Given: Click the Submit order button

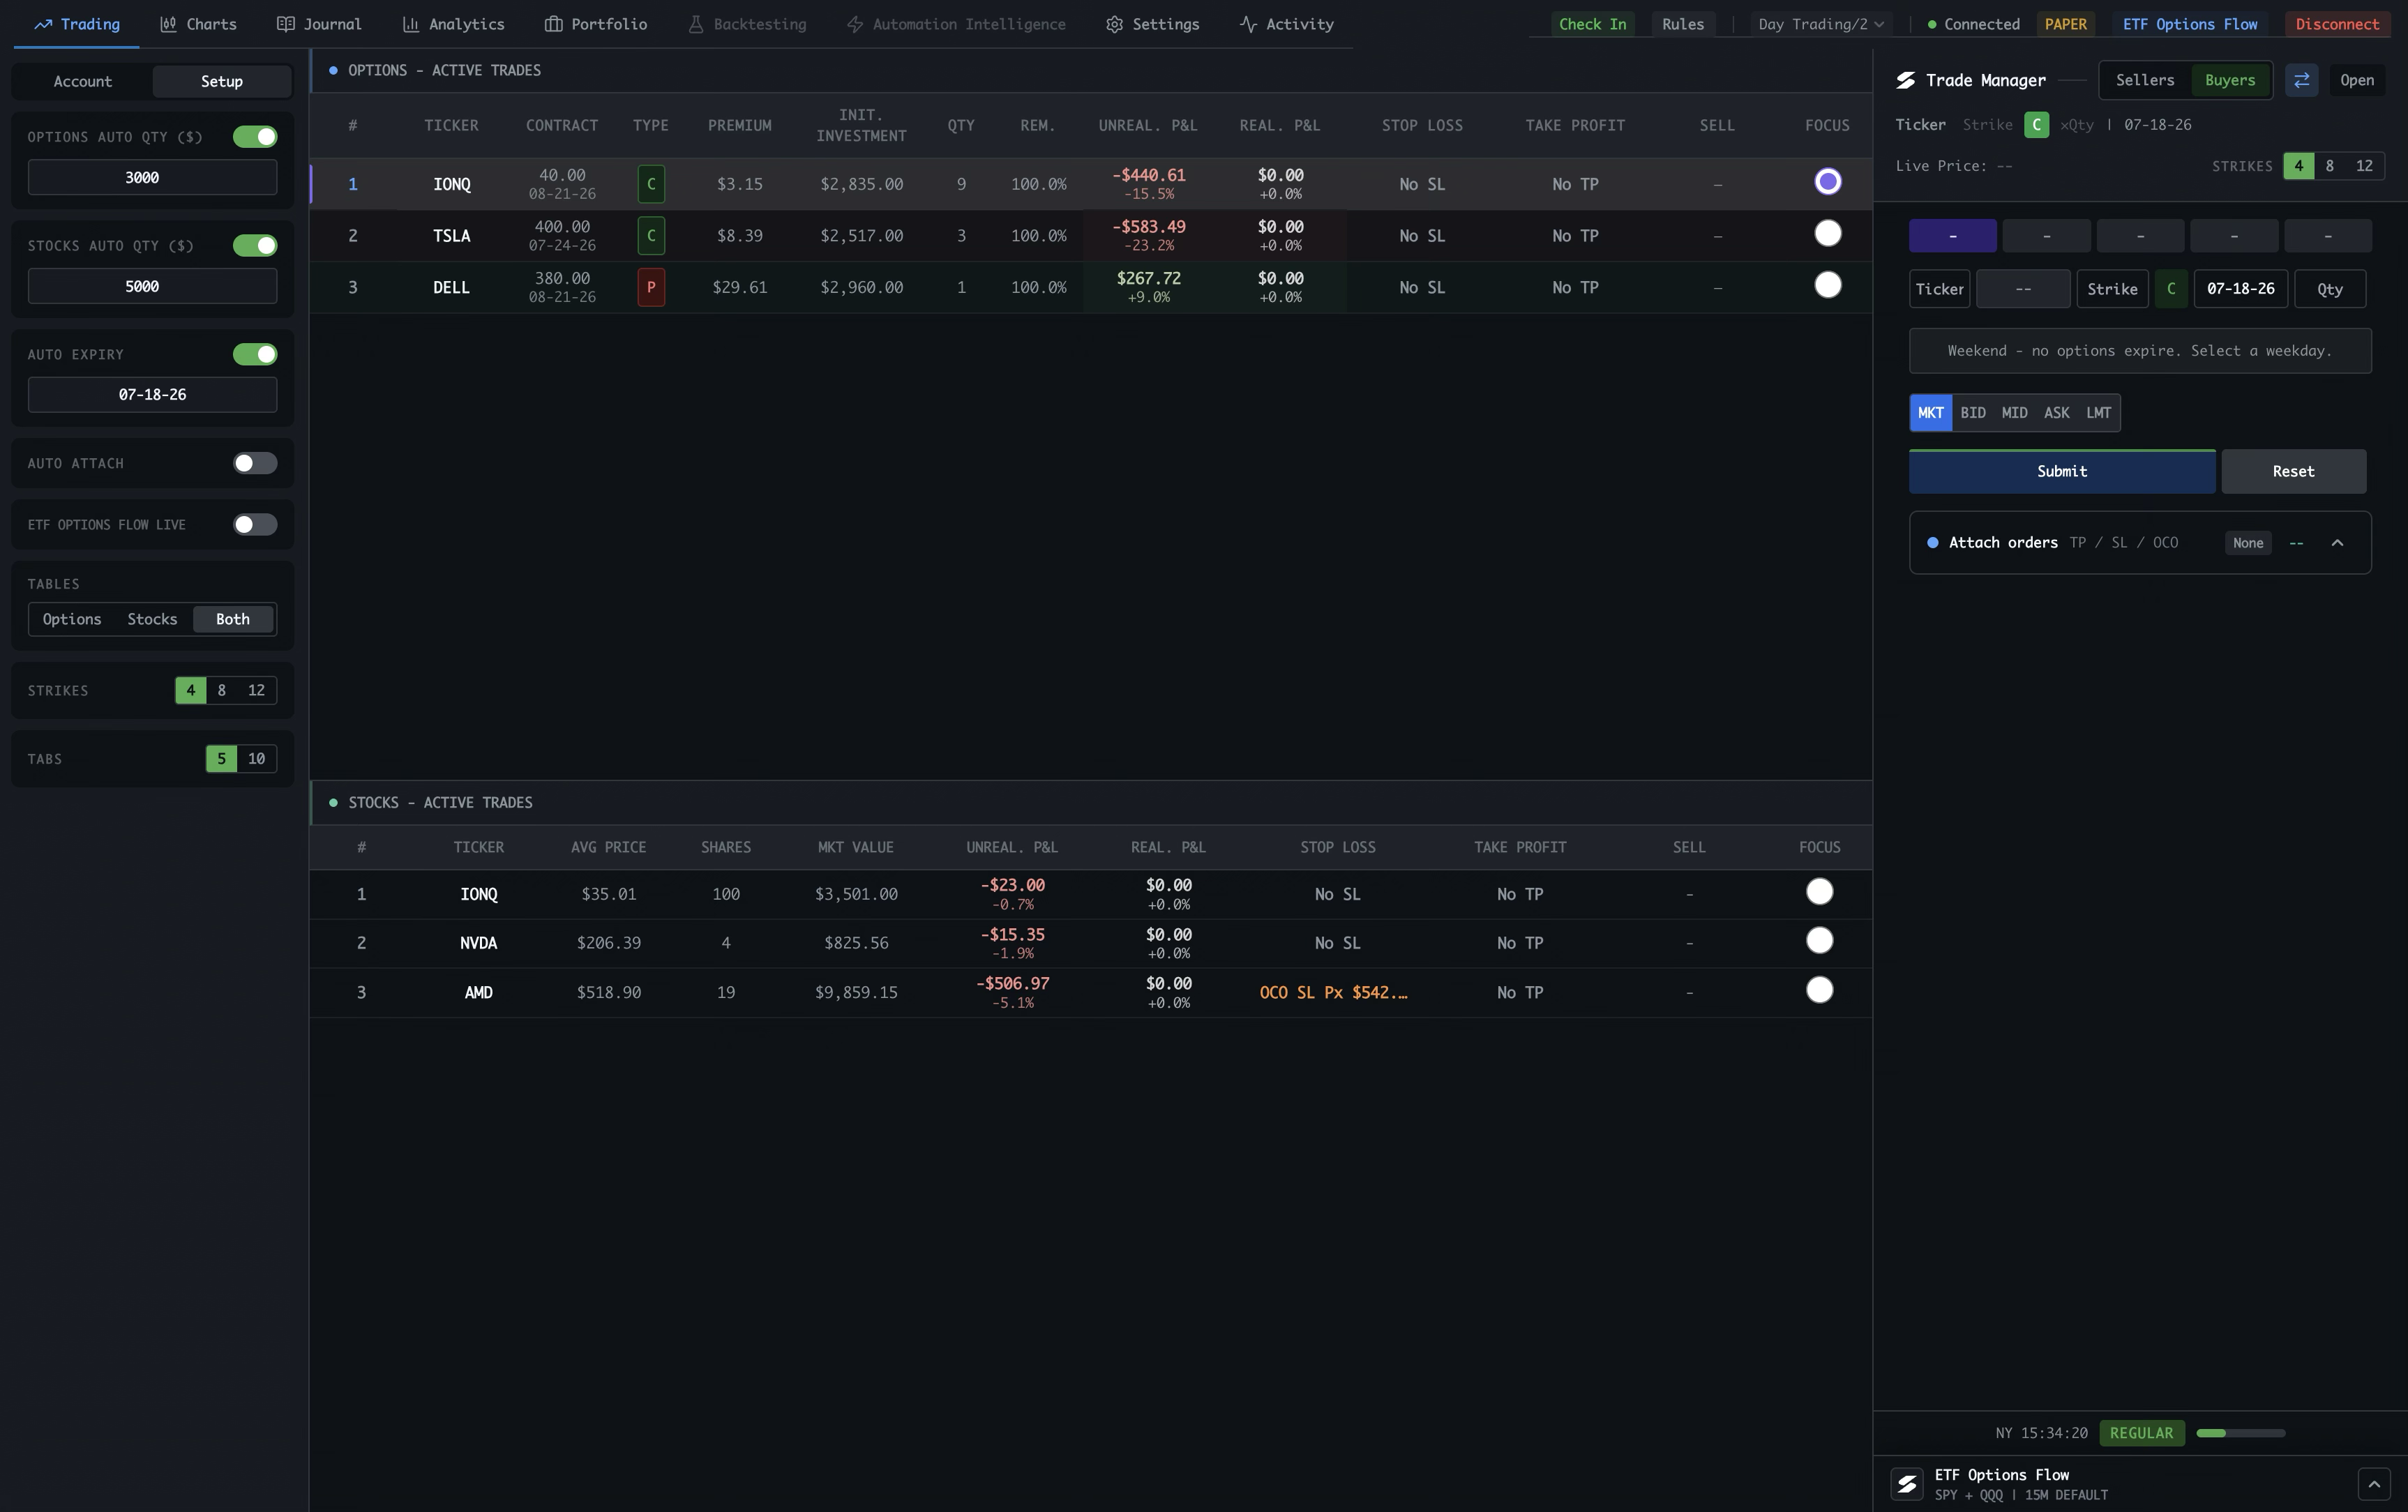Looking at the screenshot, I should [x=2061, y=471].
